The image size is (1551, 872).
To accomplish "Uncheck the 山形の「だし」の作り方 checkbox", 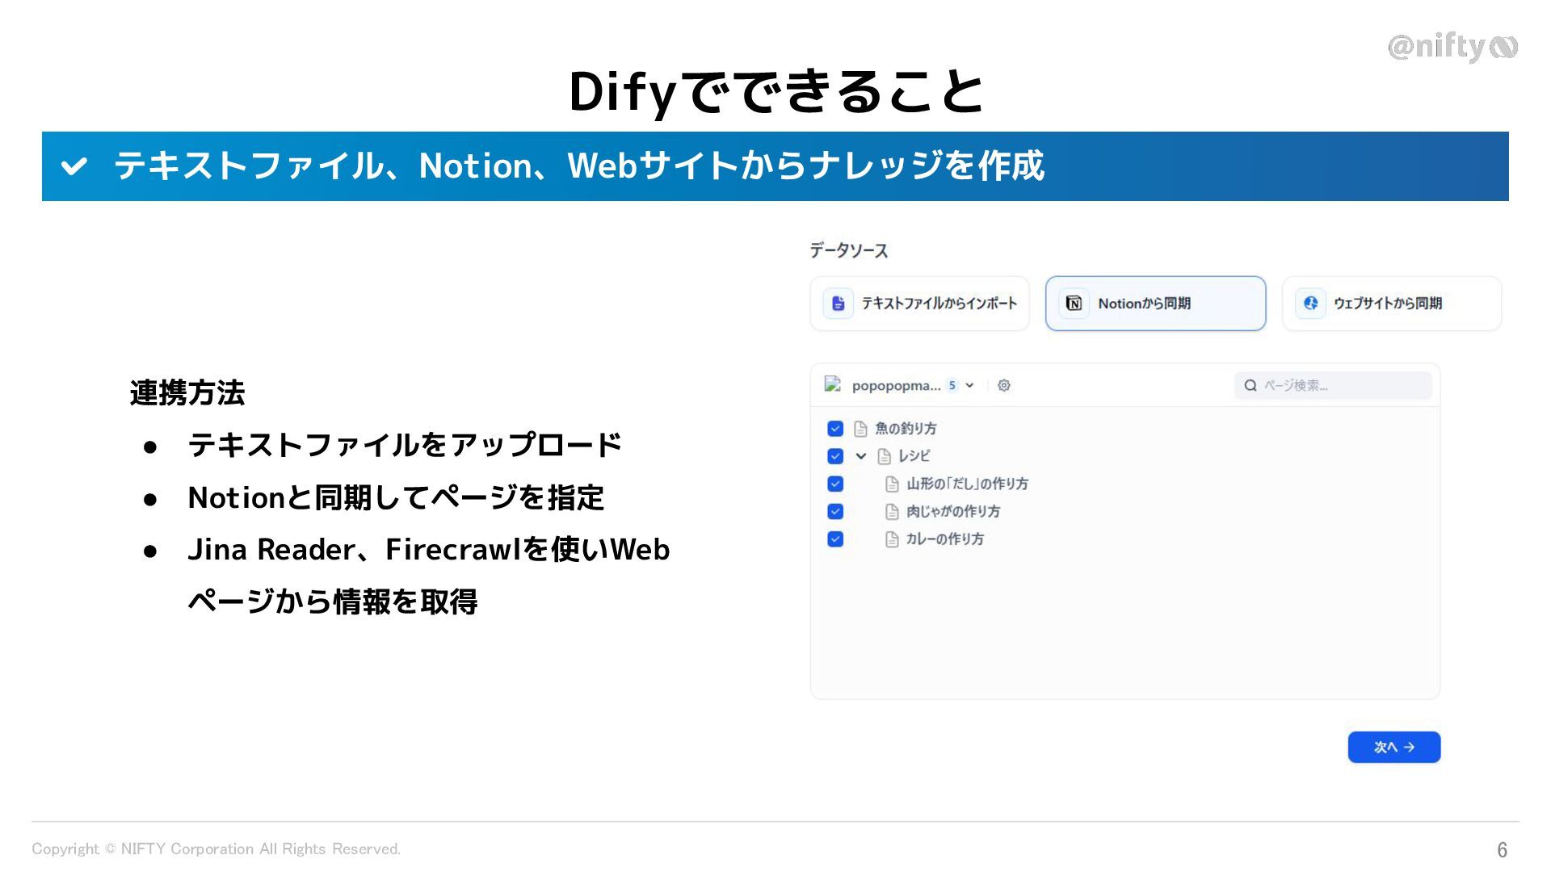I will click(835, 484).
